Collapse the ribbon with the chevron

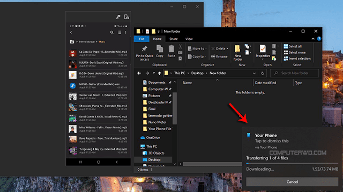point(313,39)
